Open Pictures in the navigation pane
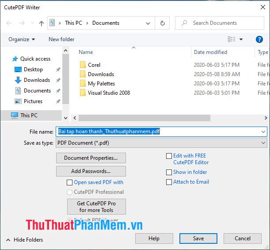This screenshot has height=250, width=270. point(33,101)
